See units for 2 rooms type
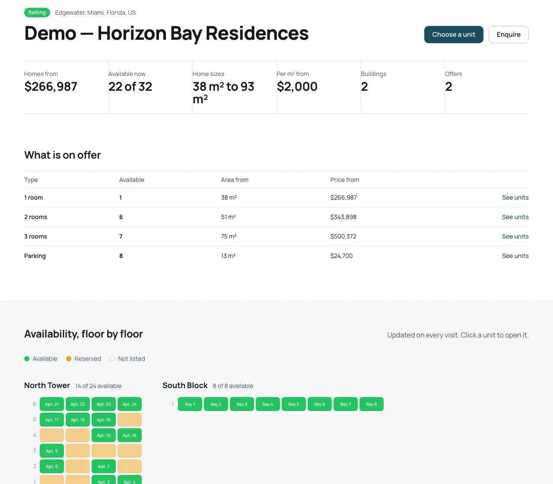 coord(515,217)
